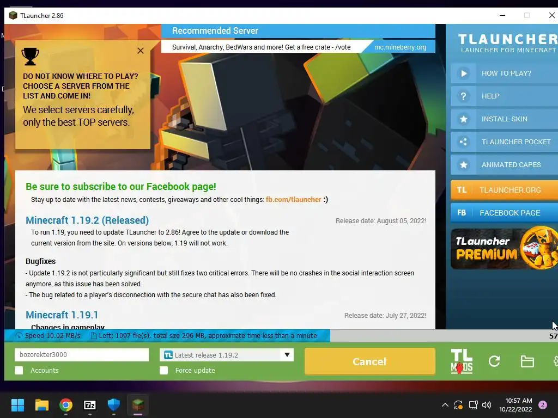Open the INSTALL SKIN menu item
The width and height of the screenshot is (558, 418).
click(x=504, y=119)
